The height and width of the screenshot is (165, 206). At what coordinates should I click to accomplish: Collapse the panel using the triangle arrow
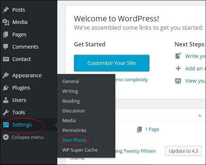(200, 116)
